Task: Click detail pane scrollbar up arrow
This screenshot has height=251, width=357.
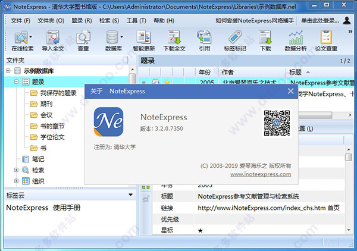Action: point(349,149)
